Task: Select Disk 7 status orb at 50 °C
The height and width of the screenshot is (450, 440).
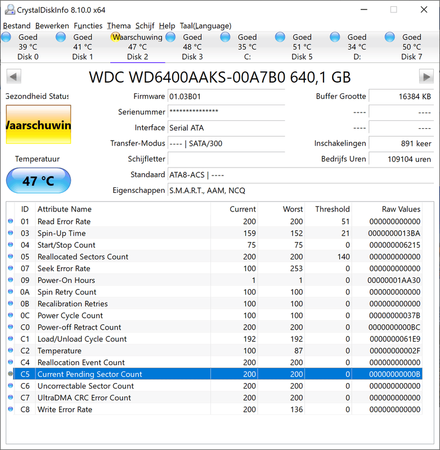Action: tap(390, 37)
